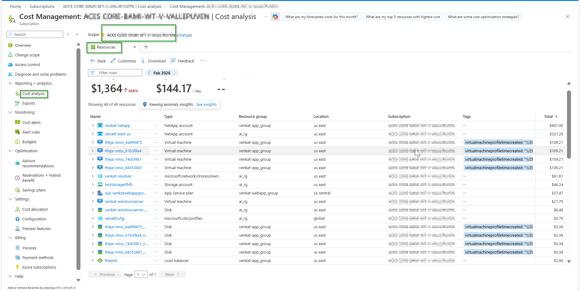
Task: Collapse the Monitoring section
Action: (10, 112)
